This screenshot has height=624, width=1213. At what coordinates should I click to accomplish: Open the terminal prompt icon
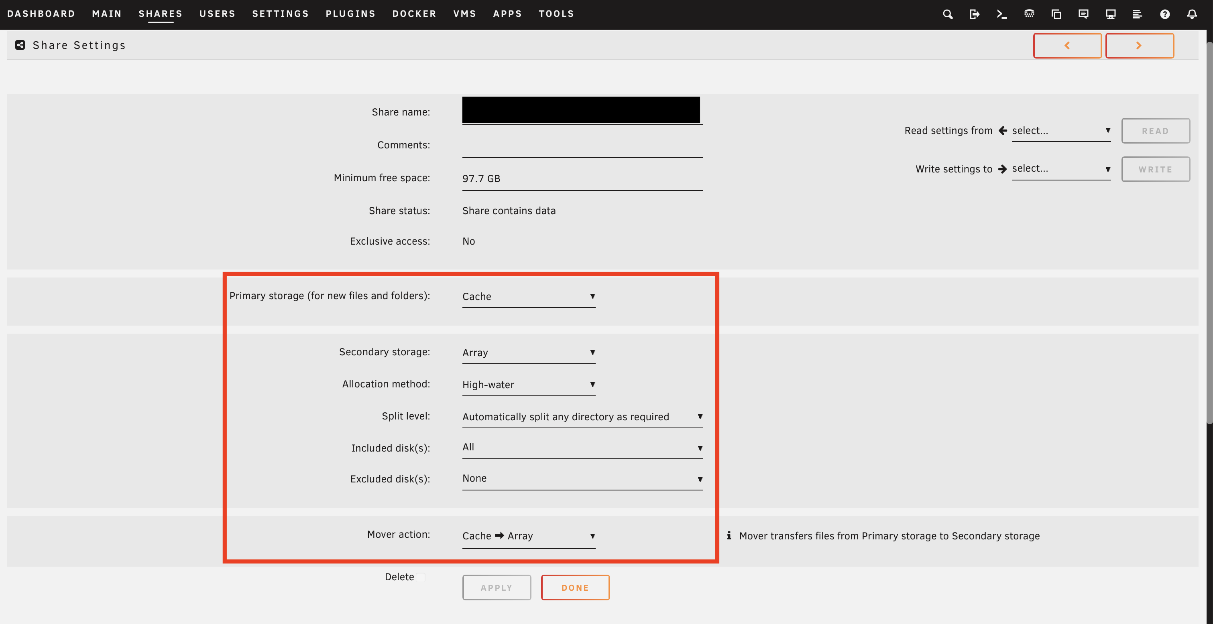point(1001,14)
